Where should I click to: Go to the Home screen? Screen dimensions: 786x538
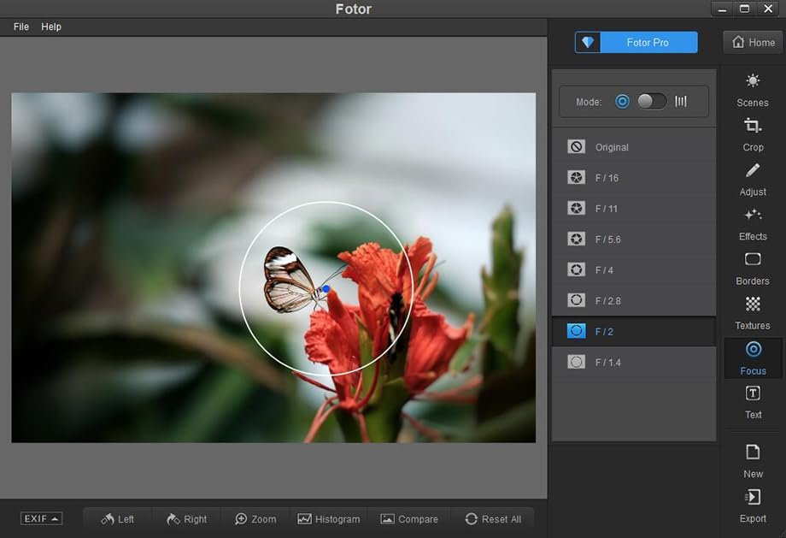753,42
